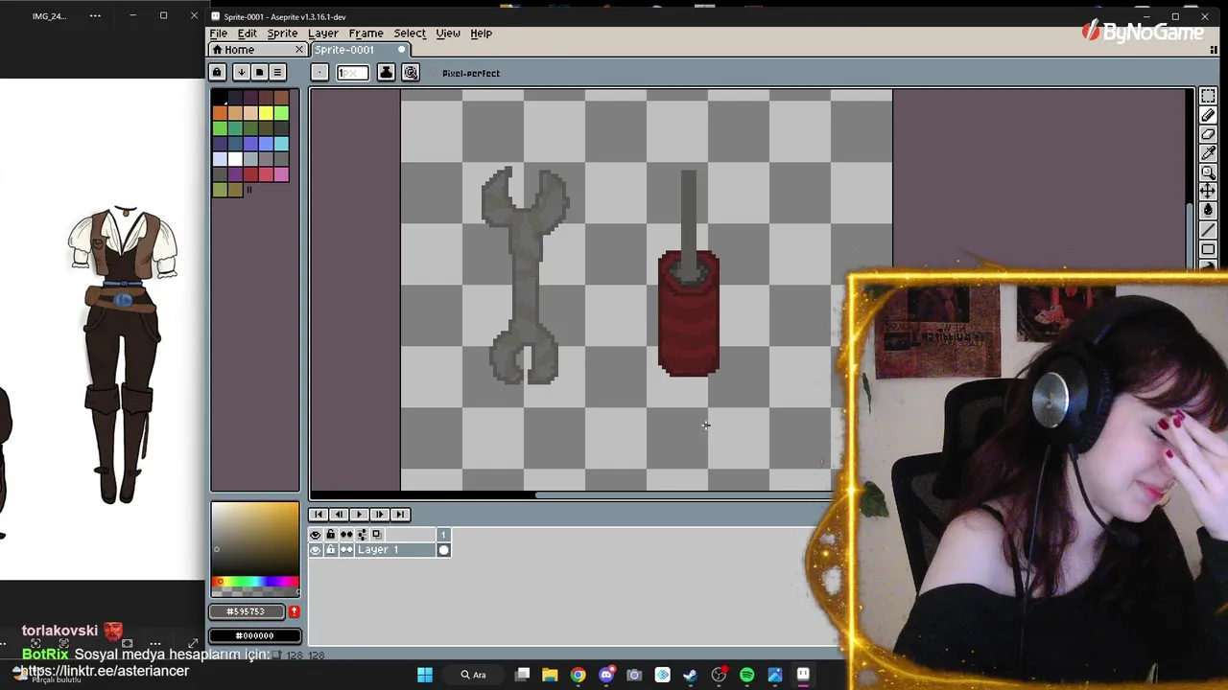Screen dimensions: 1228x690
Task: Open timeline settings sliders icon
Action: [362, 535]
